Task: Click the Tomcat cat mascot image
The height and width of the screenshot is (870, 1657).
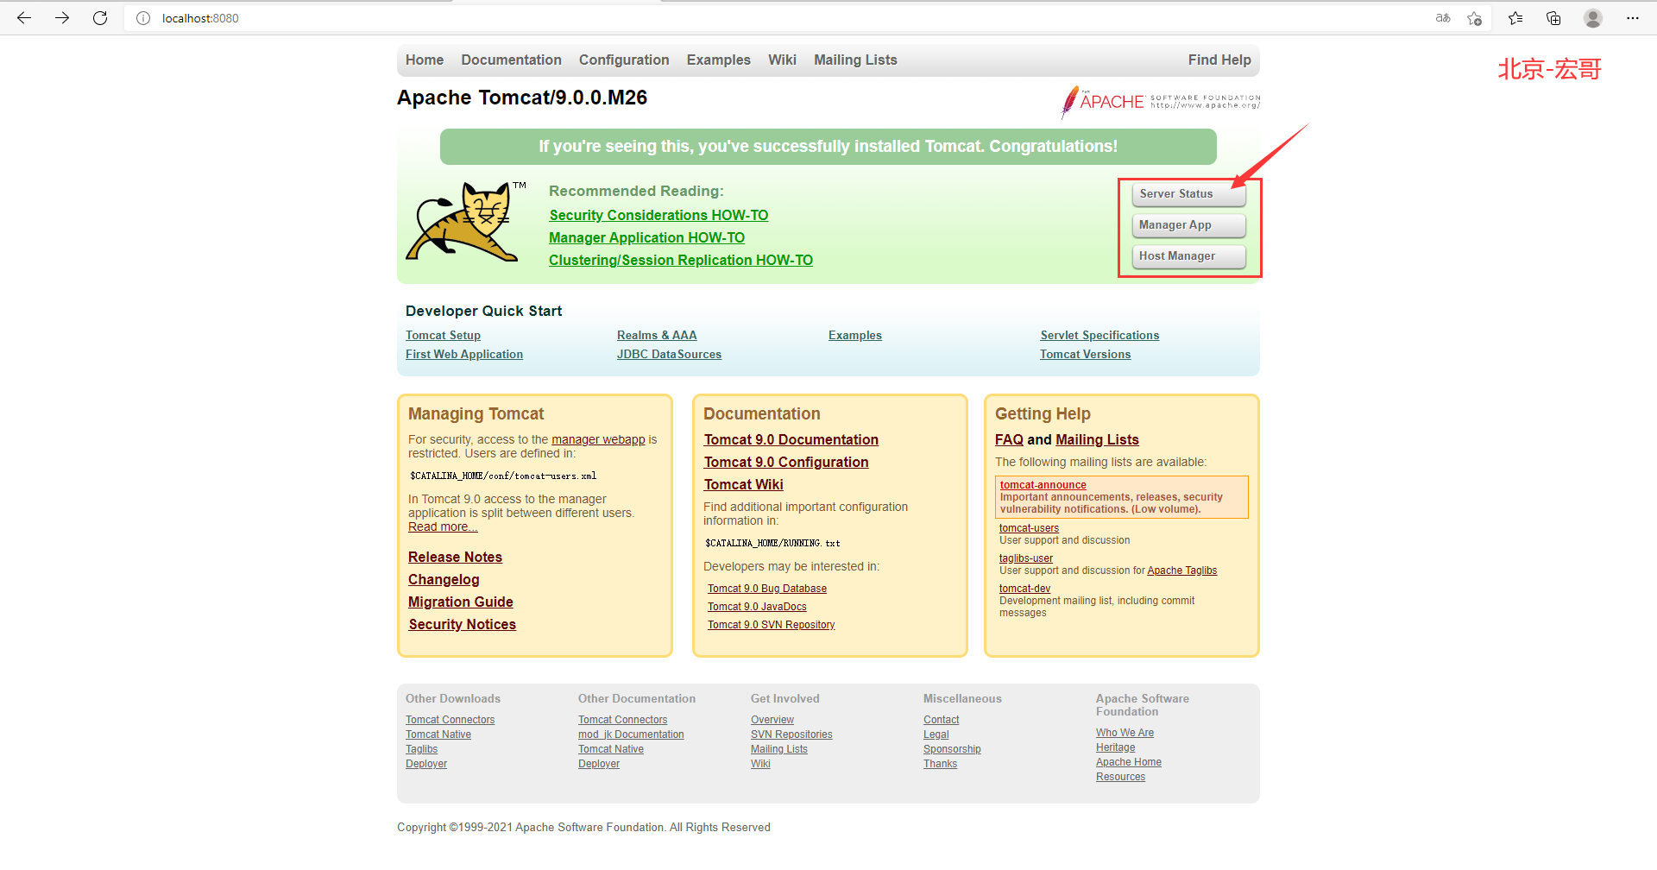Action: click(x=466, y=221)
